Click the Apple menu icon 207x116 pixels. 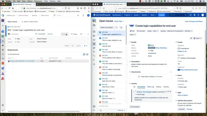[x=3, y=1]
